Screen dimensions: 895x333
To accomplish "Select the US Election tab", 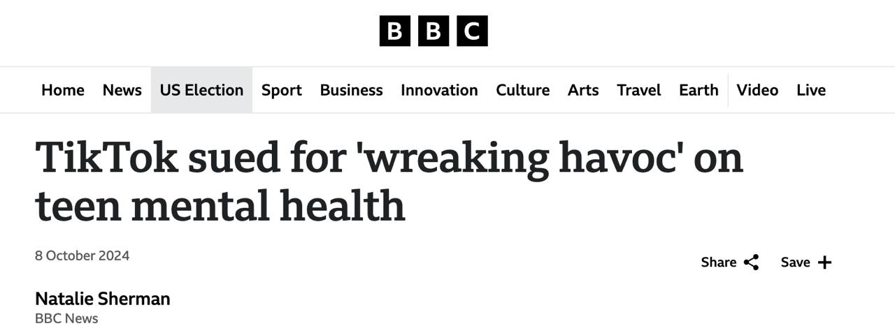I will point(201,90).
